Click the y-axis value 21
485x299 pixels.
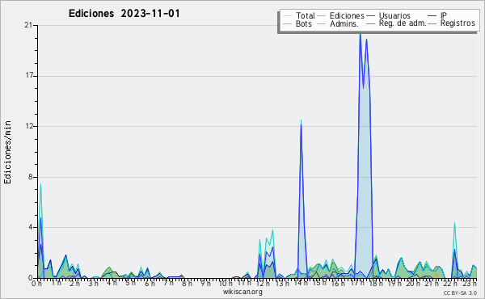[x=29, y=25]
